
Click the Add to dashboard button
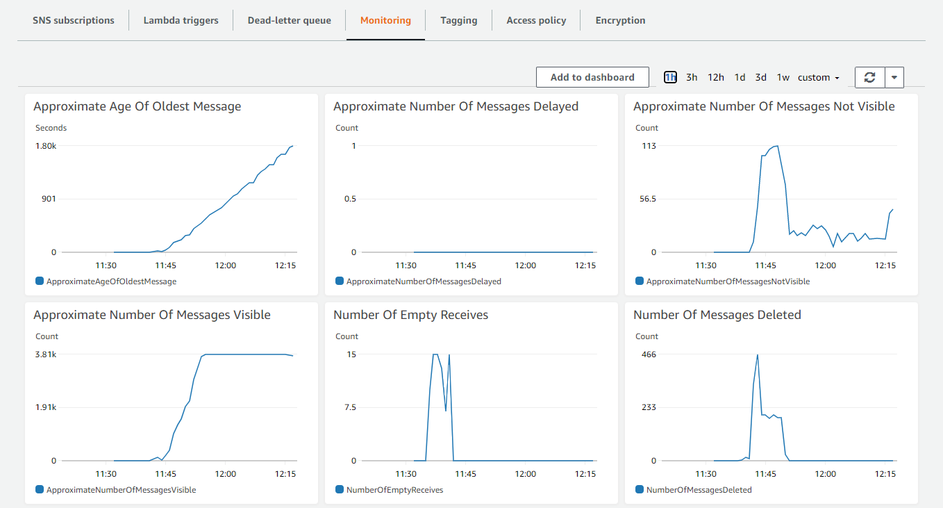(x=592, y=77)
